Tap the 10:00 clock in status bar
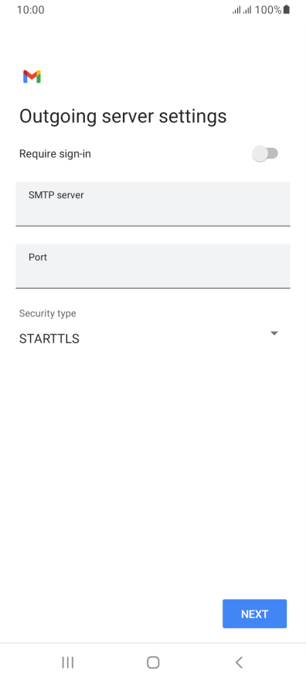 point(30,9)
